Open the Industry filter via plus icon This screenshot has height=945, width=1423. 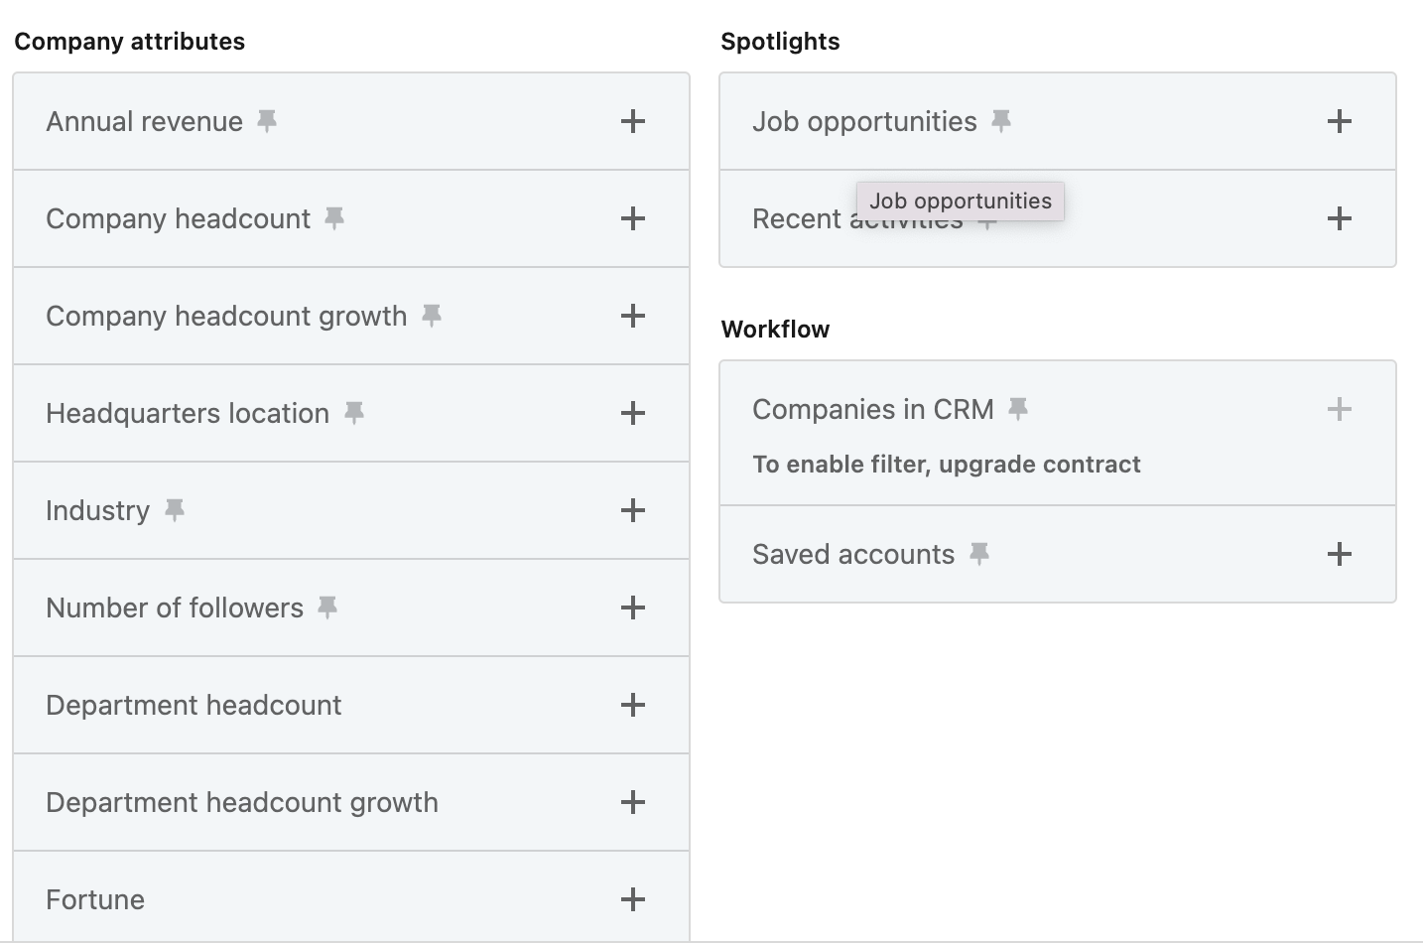pos(633,510)
